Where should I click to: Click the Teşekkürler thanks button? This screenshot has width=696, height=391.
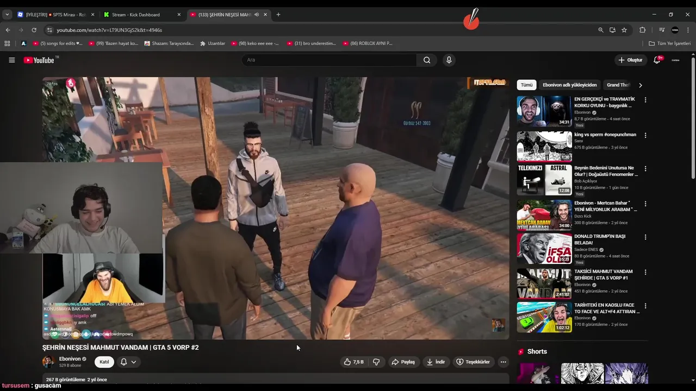click(473, 362)
